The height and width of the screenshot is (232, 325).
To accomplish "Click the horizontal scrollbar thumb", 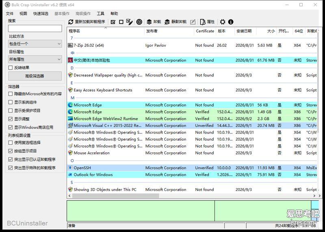I will tap(115, 196).
